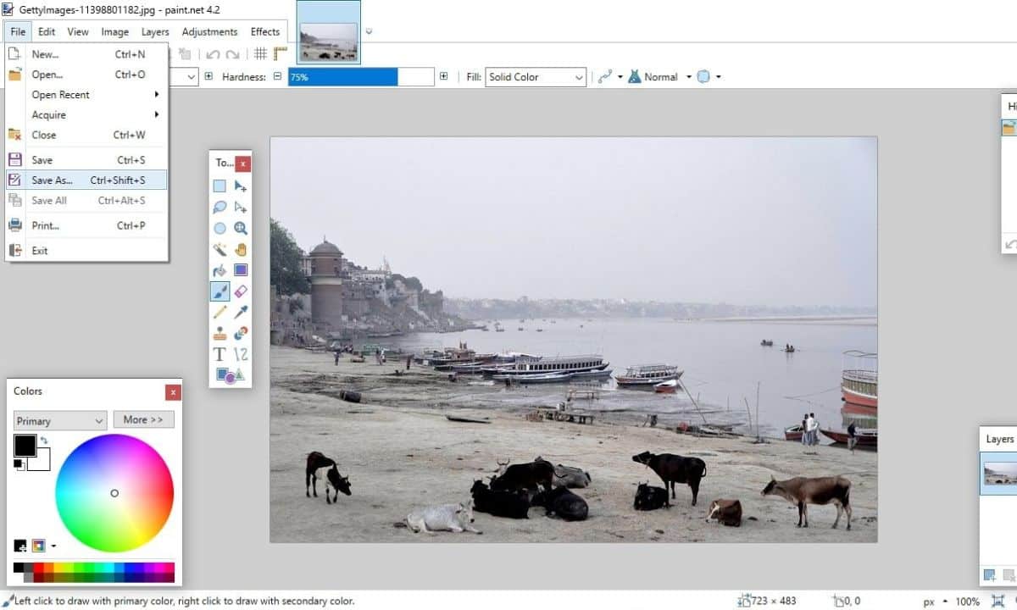Open the selection clipping mode dropdown
The width and height of the screenshot is (1017, 610).
coord(709,77)
